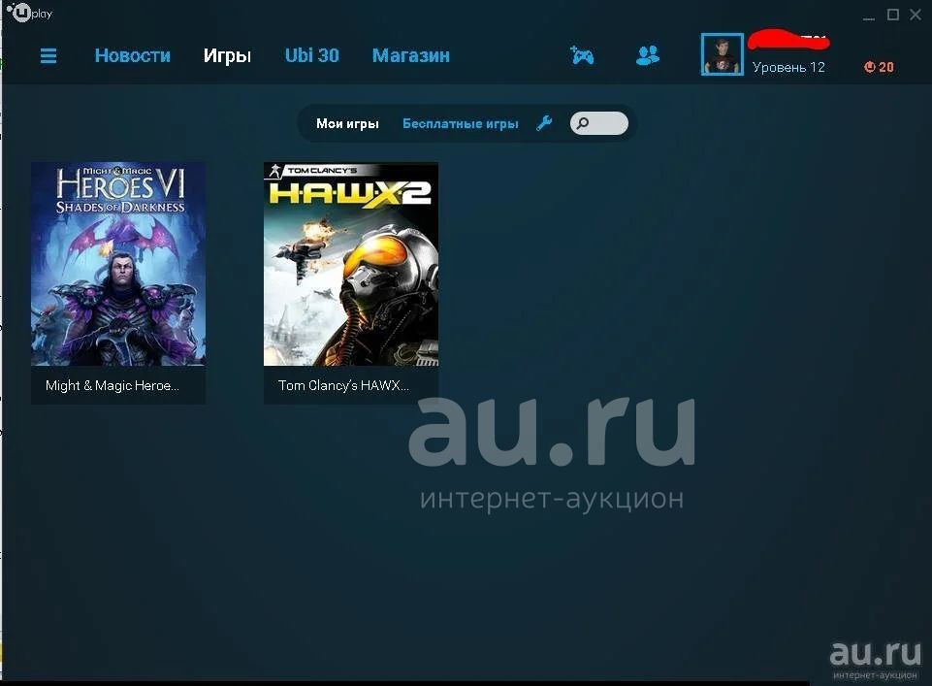The image size is (932, 686).
Task: Click the Might & Magic Heroe... title
Action: (x=112, y=385)
